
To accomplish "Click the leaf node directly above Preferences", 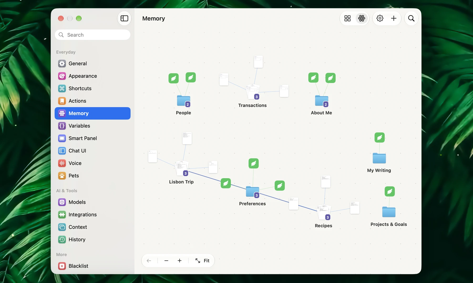I will [x=254, y=163].
